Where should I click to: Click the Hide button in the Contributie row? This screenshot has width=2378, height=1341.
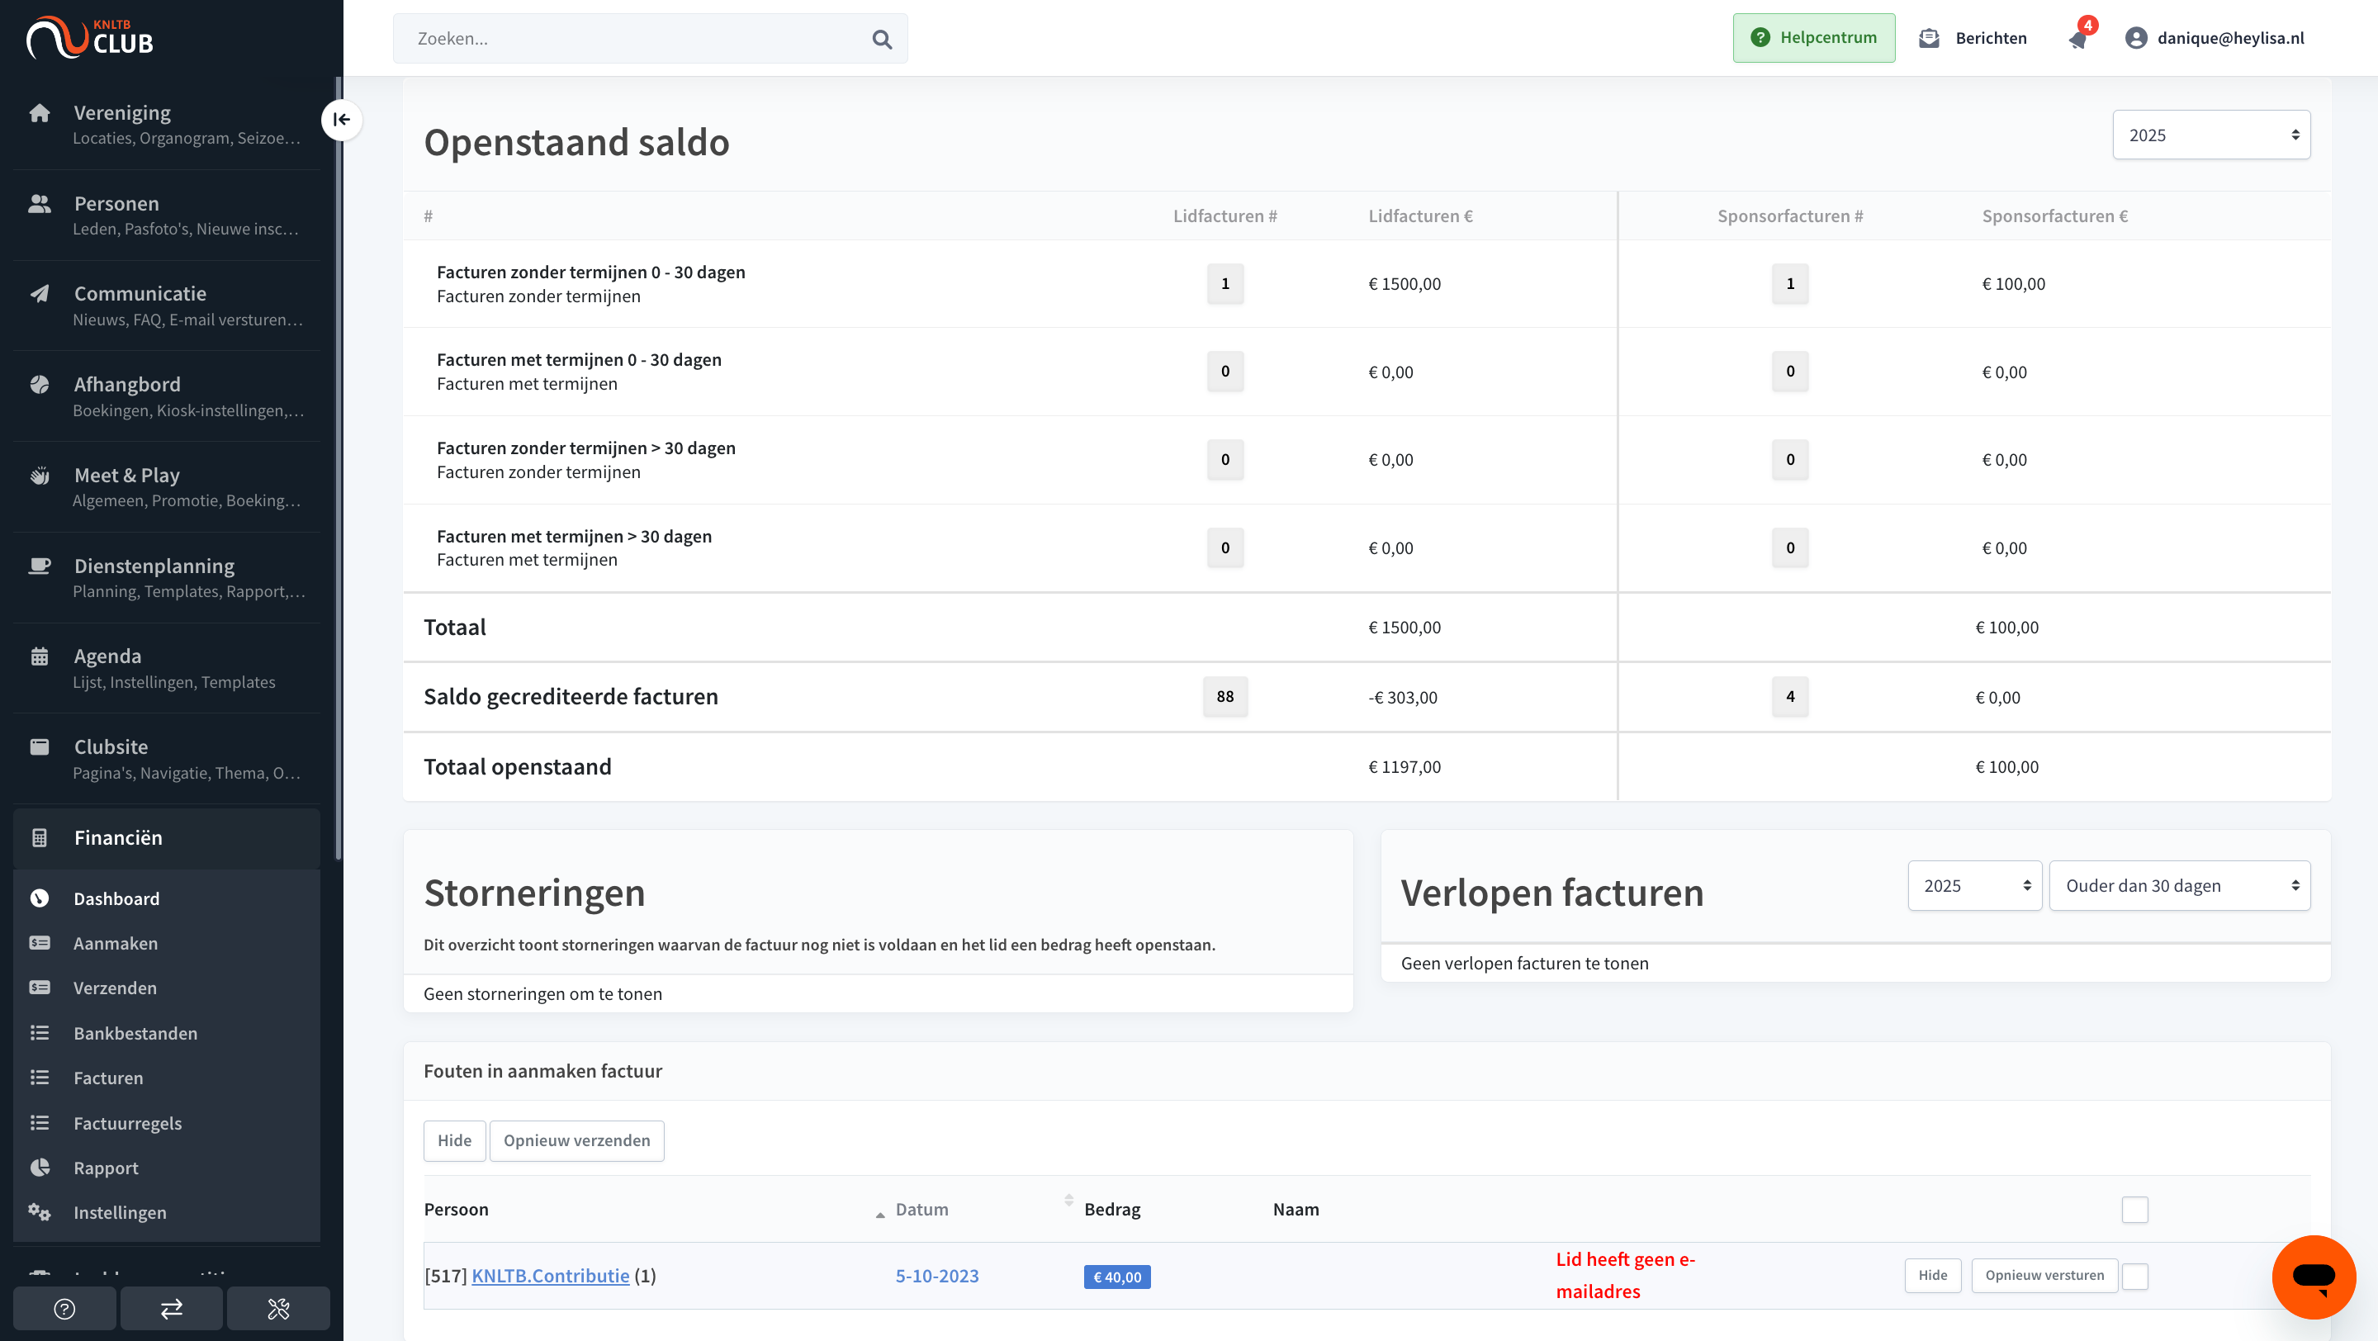click(x=1932, y=1275)
